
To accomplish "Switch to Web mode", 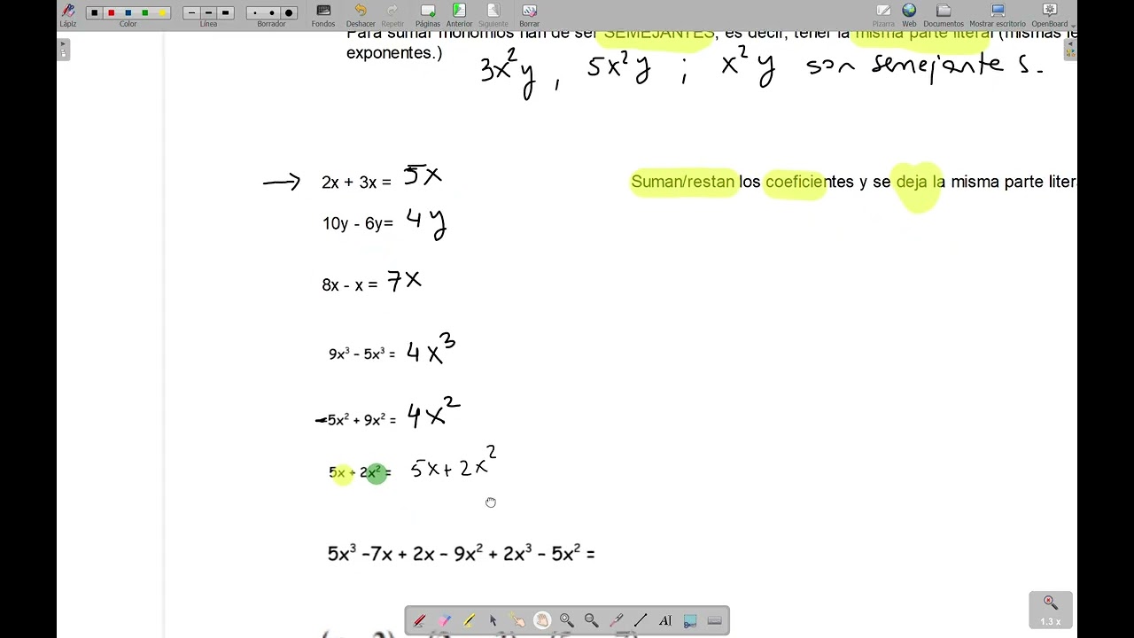I will (909, 14).
